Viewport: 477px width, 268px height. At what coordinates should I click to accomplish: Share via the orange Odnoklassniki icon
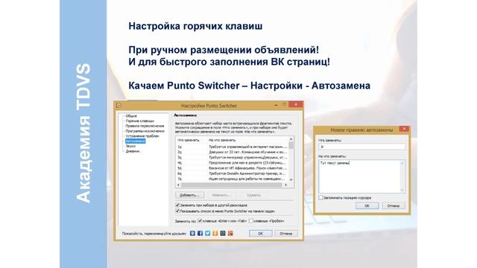coord(215,233)
